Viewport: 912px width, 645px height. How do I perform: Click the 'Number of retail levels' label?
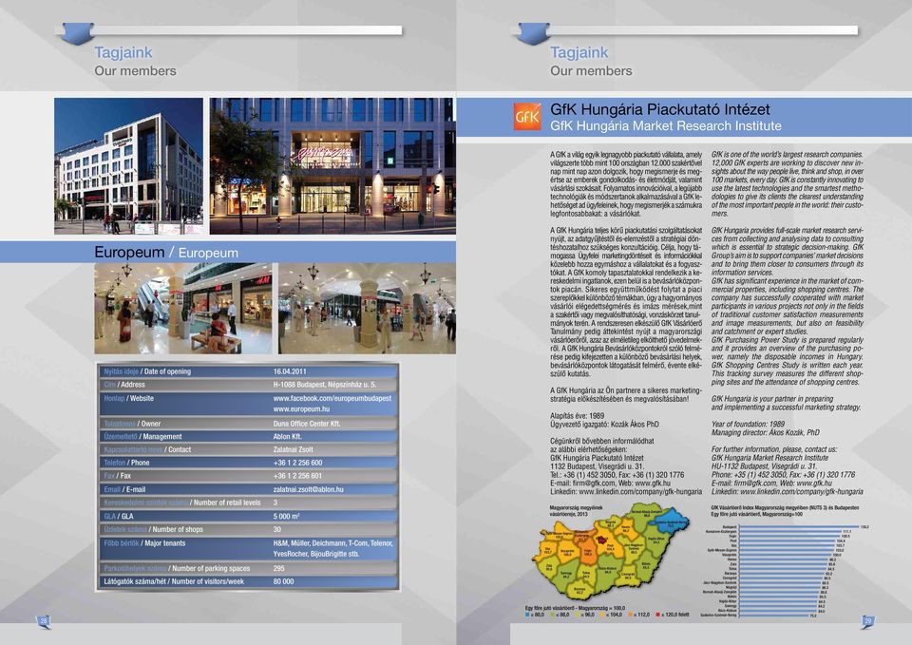[x=182, y=503]
